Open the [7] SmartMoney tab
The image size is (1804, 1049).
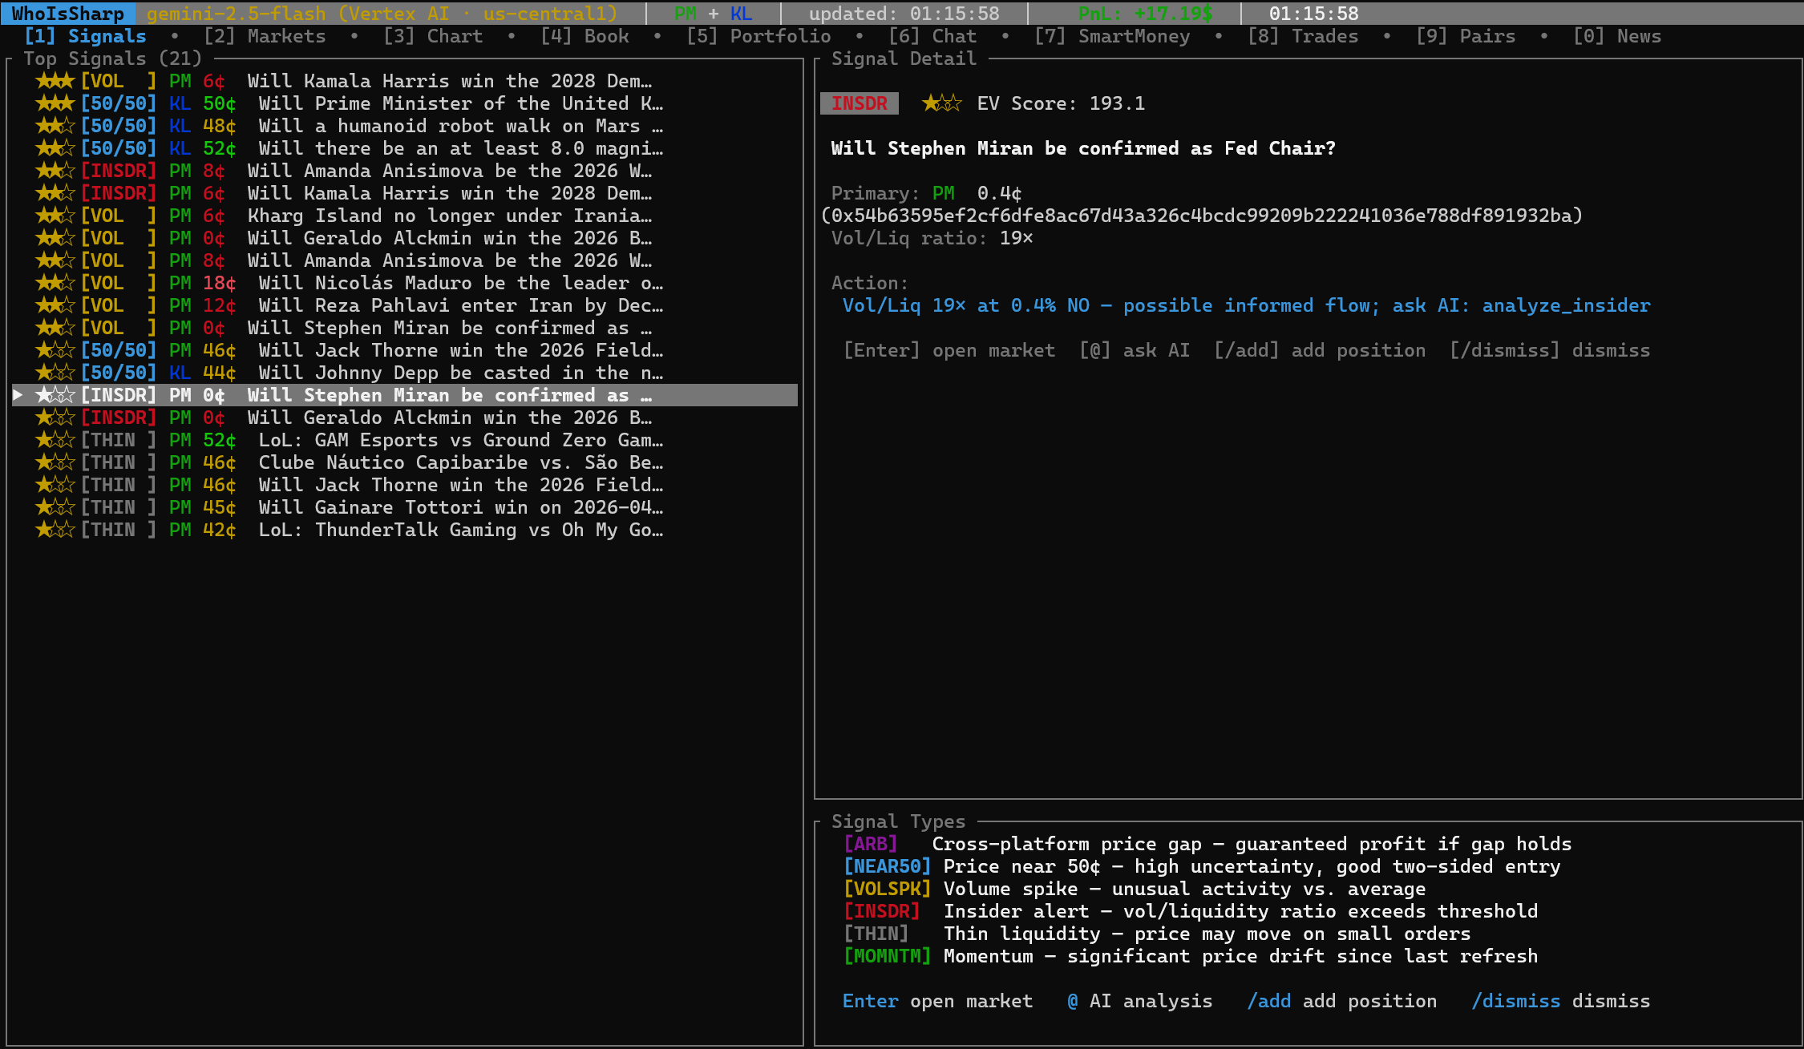pos(1112,36)
